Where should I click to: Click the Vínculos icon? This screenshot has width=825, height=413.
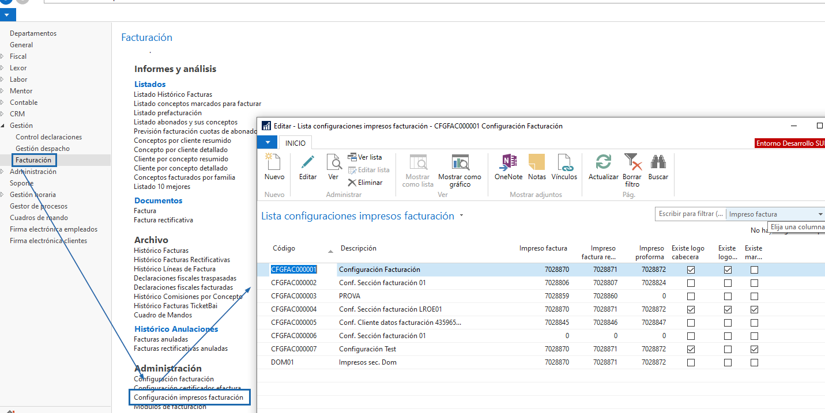(564, 162)
